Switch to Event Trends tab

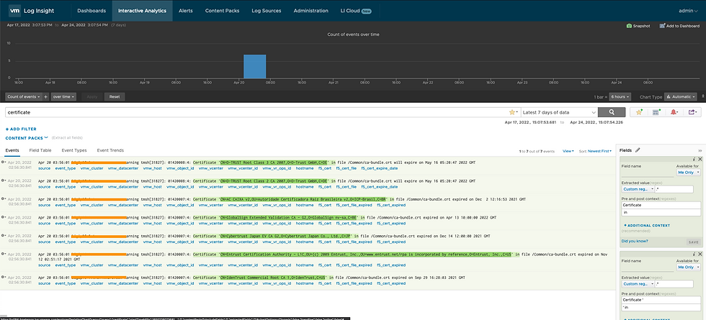(x=110, y=150)
